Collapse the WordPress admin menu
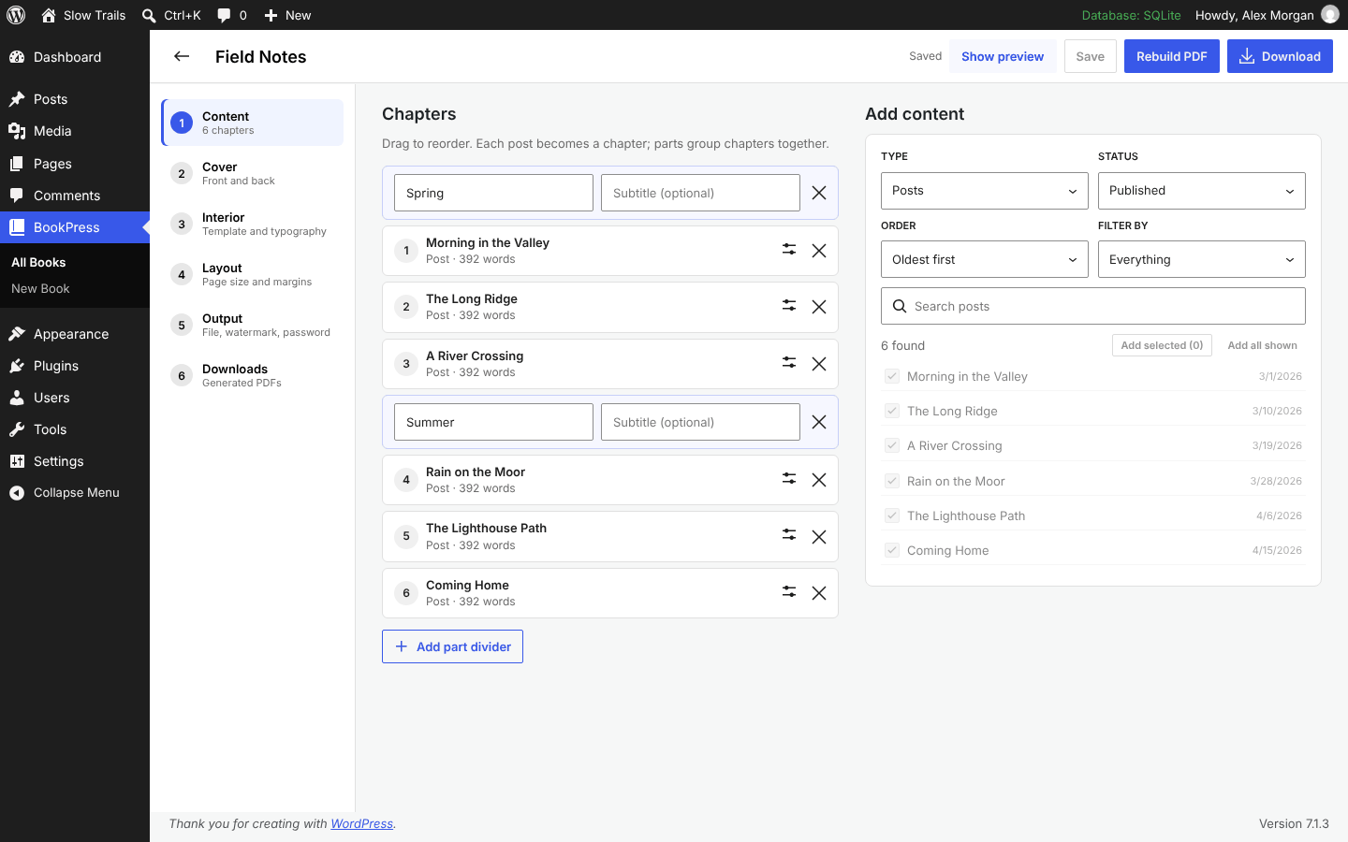The image size is (1348, 842). pos(75,493)
